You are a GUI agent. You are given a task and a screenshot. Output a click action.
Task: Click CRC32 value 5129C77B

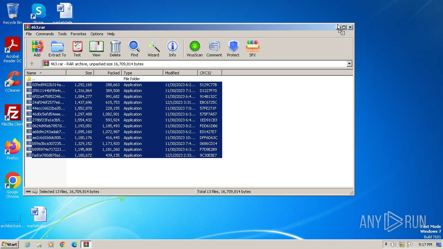208,85
